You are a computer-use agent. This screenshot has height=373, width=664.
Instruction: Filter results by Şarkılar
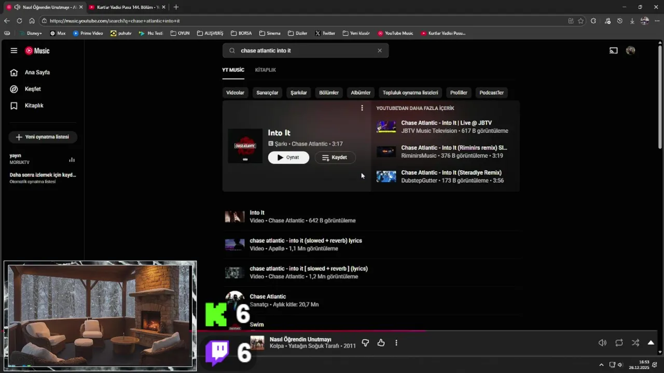(299, 93)
